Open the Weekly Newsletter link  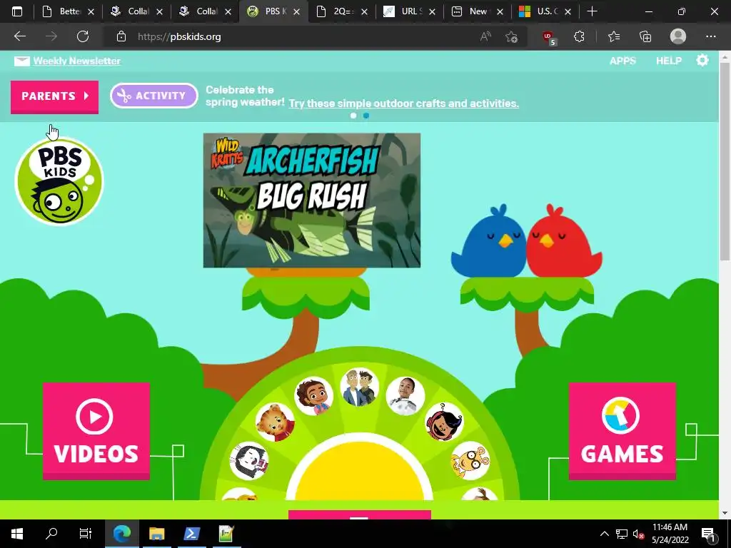77,61
